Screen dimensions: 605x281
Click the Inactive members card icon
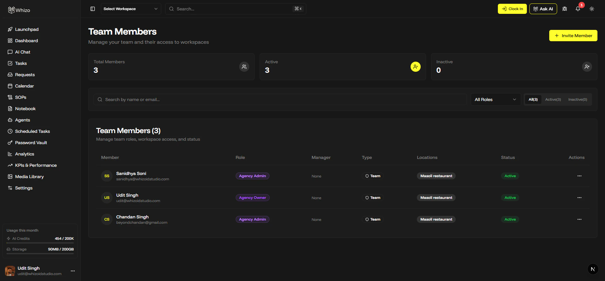point(587,67)
